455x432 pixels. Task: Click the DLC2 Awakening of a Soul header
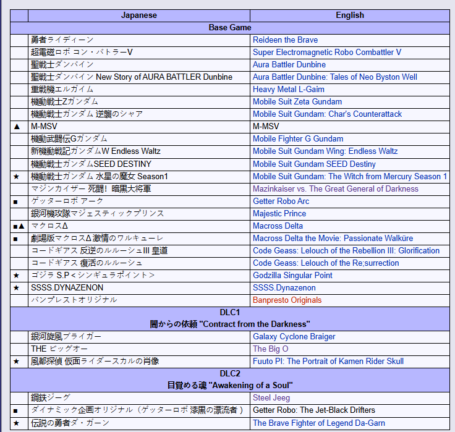[230, 380]
